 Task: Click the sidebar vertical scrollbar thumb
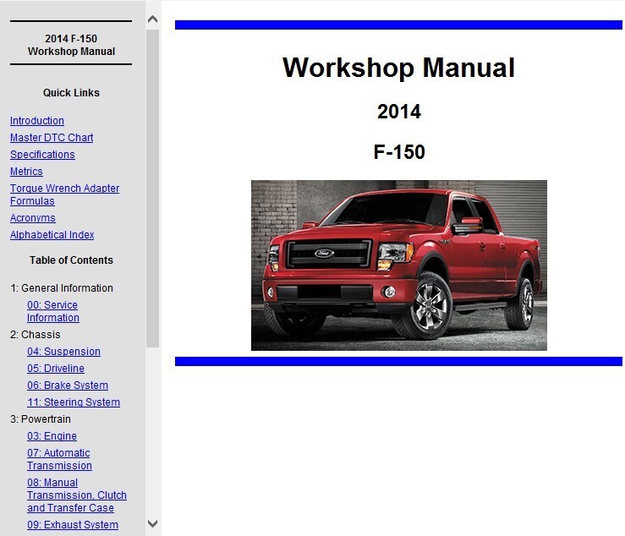(x=153, y=189)
